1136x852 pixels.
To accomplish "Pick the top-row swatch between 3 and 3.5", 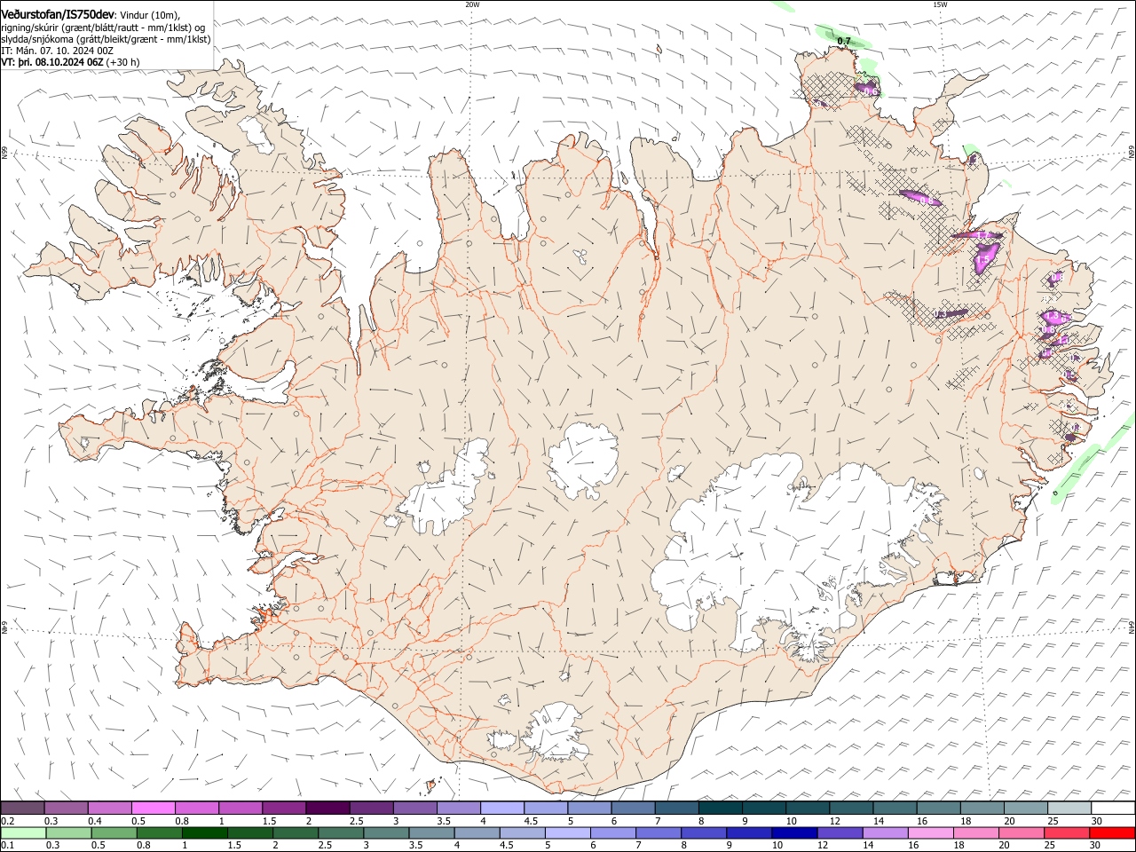I will pos(414,808).
